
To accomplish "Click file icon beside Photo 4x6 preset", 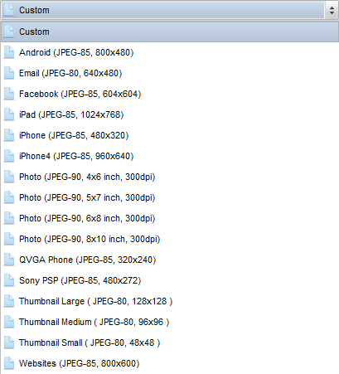I will pyautogui.click(x=9, y=177).
